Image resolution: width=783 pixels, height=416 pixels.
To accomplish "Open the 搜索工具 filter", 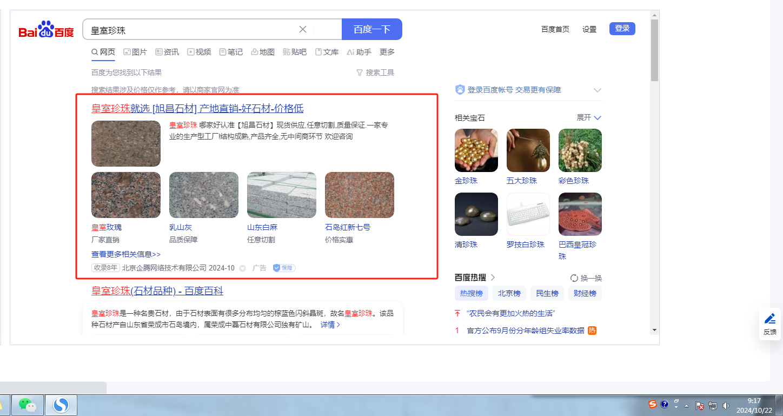I will click(x=375, y=72).
